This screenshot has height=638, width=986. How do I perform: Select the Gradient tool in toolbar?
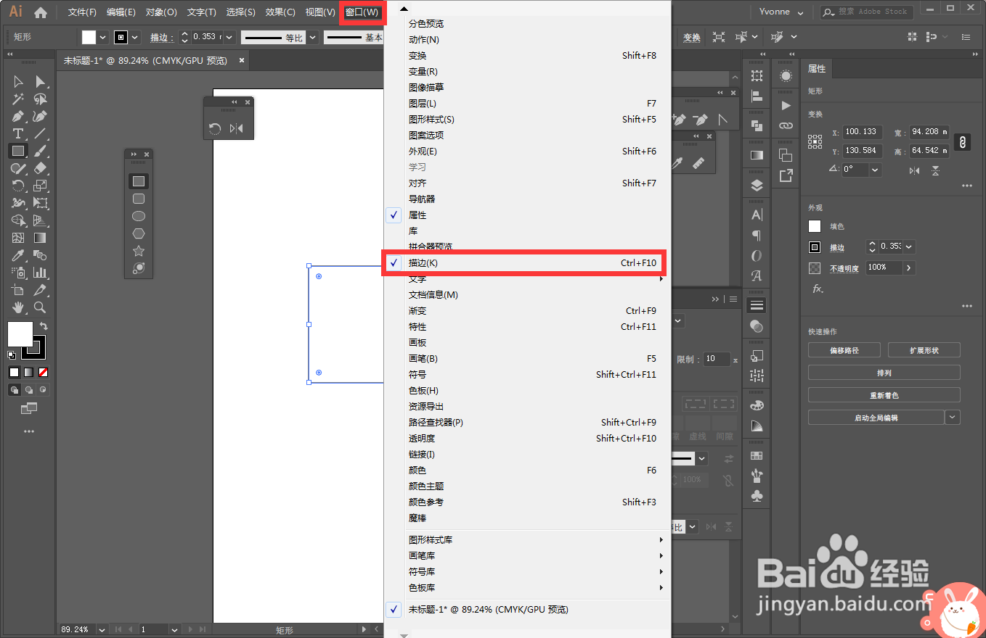coord(41,238)
